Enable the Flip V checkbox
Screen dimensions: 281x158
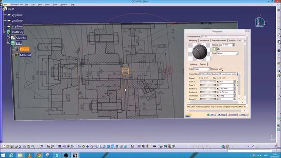click(223, 78)
